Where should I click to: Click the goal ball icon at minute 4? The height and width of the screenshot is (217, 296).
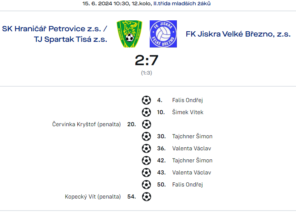point(146,100)
